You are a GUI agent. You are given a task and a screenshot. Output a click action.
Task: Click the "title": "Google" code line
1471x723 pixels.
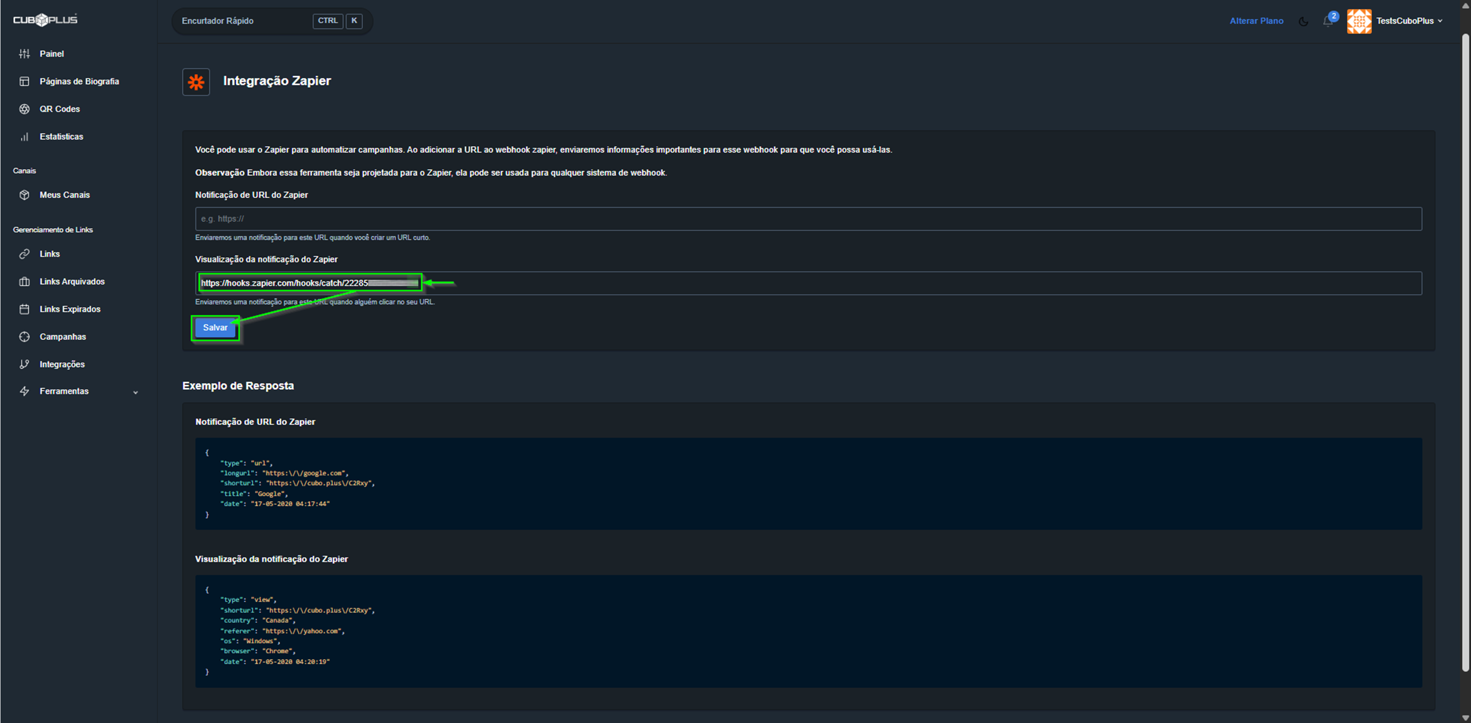pos(254,494)
